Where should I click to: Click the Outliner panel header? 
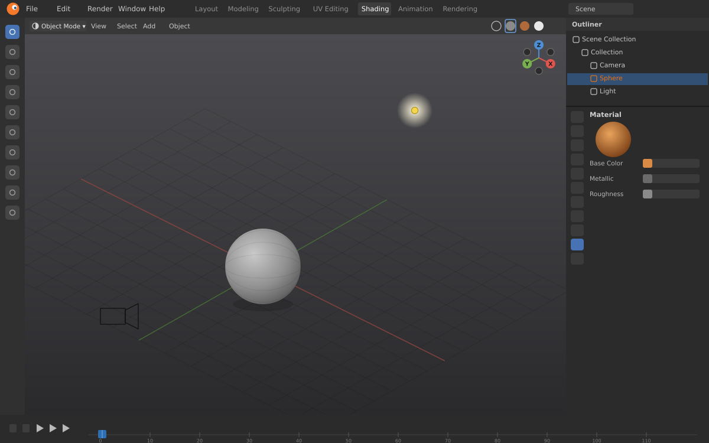tap(638, 24)
